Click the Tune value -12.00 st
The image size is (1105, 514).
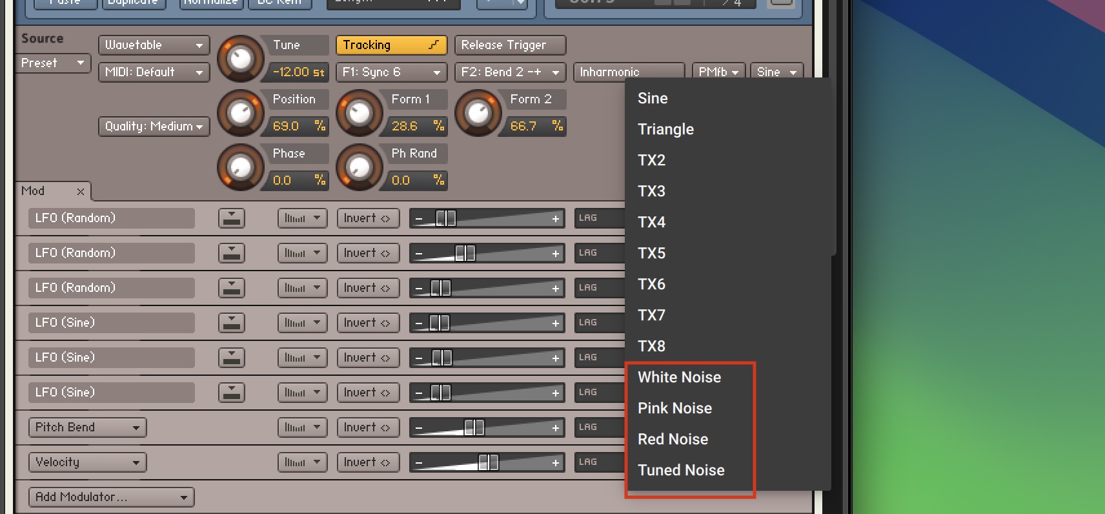pos(298,72)
